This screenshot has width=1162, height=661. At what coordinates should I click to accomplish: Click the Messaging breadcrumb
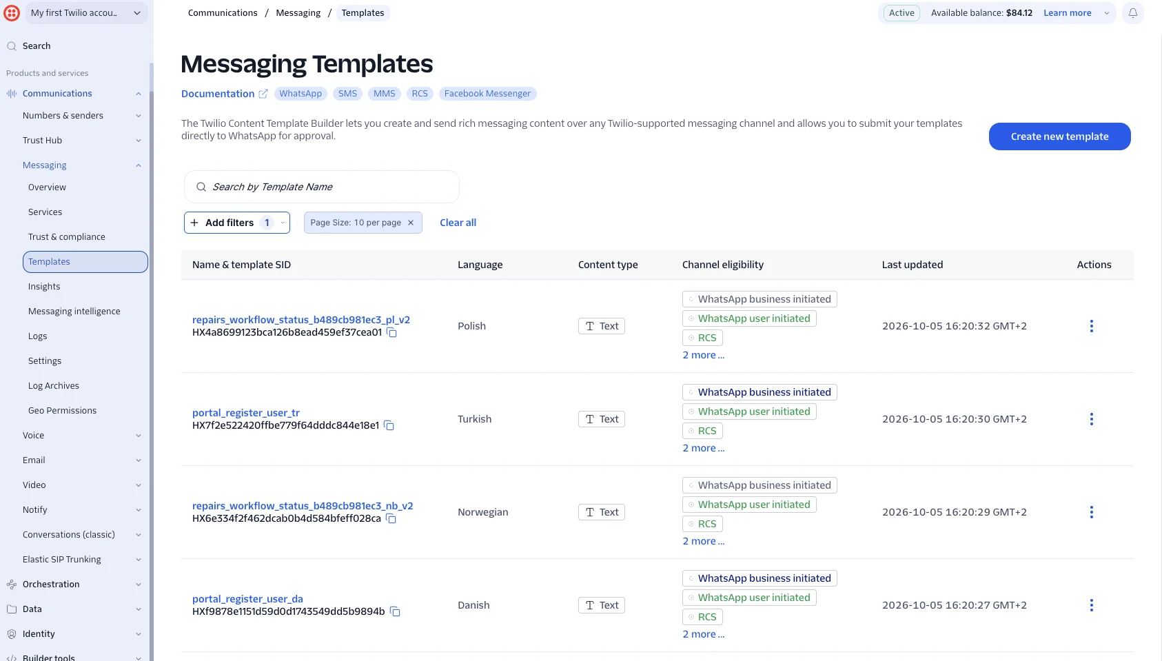coord(298,13)
